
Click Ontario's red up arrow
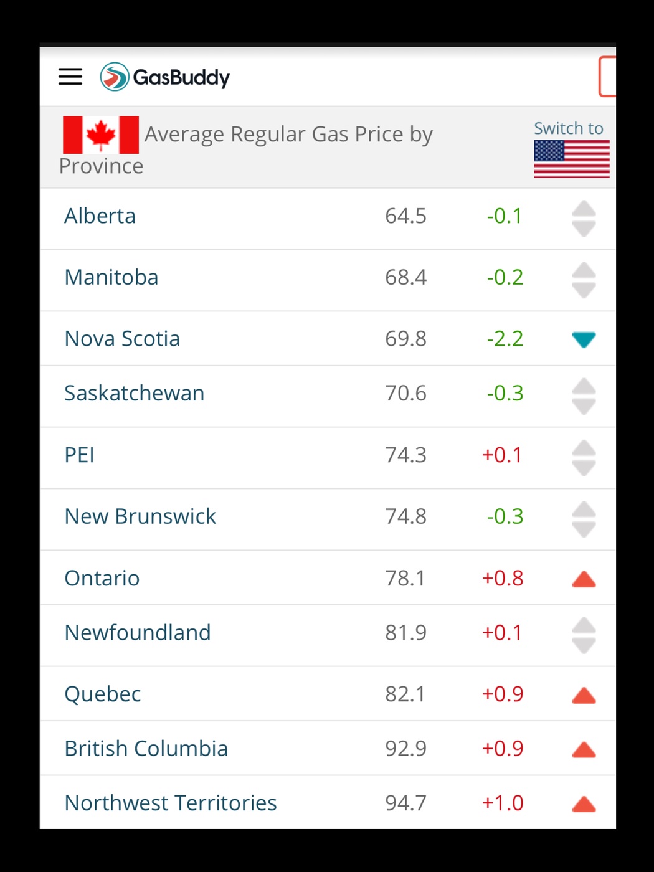tap(584, 579)
